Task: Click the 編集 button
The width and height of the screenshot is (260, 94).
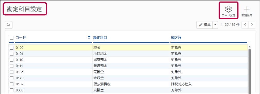Action: pos(205,25)
